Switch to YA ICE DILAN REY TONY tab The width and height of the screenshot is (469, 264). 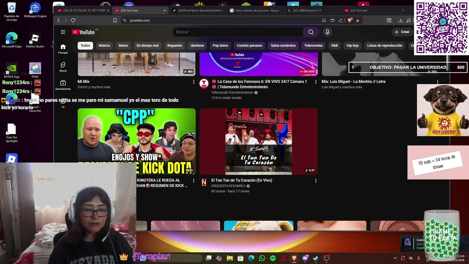point(84,10)
